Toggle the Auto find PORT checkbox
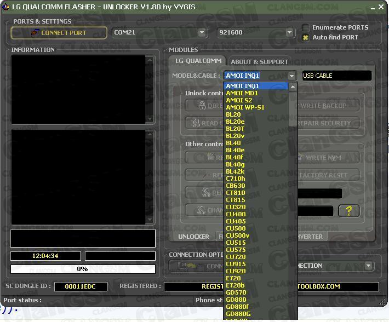The image size is (389, 322). click(306, 37)
